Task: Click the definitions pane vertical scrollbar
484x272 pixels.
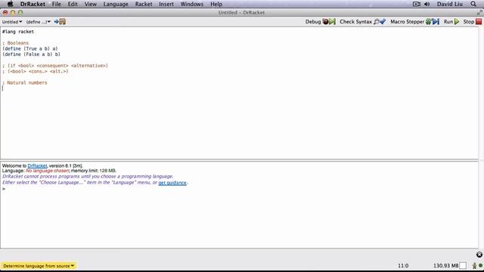Action: [481, 93]
